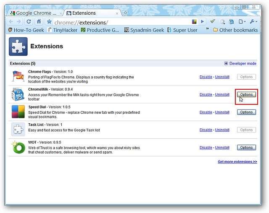Disable the WOT extension
Viewport: 269px width, 213px height.
[x=206, y=148]
